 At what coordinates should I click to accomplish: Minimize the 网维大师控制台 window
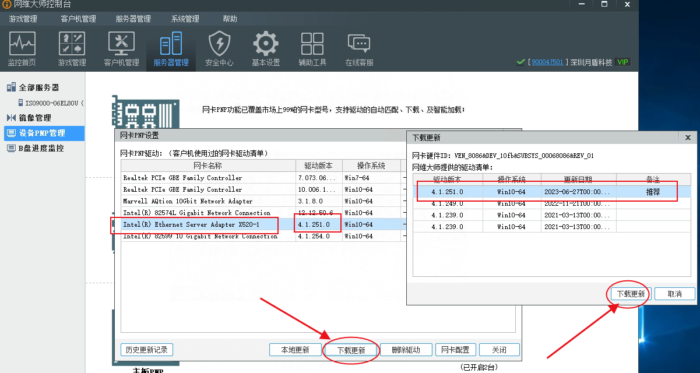[x=582, y=4]
